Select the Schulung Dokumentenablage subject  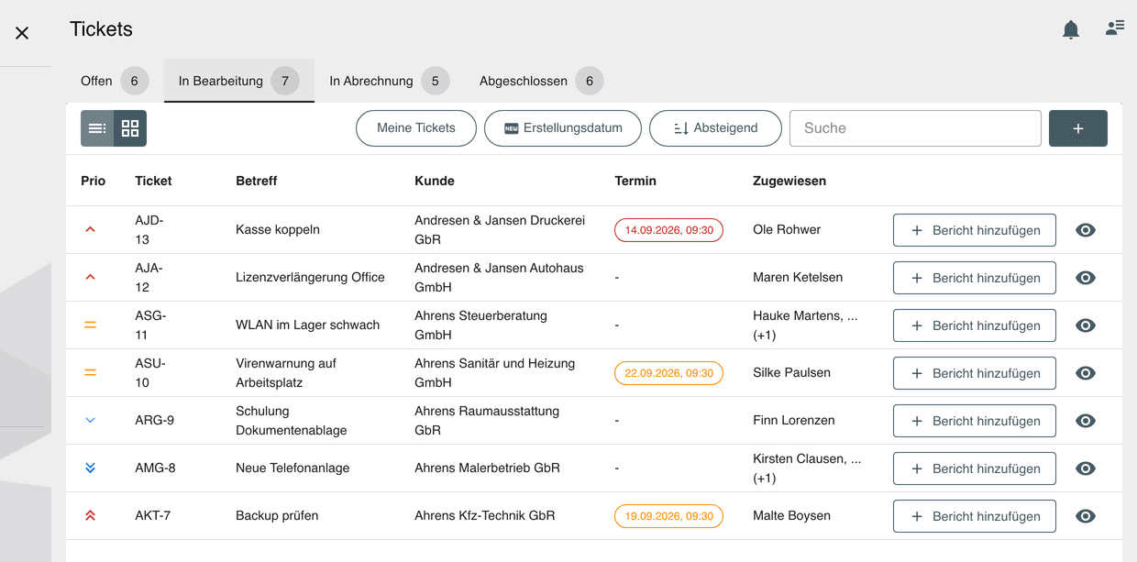pos(292,421)
